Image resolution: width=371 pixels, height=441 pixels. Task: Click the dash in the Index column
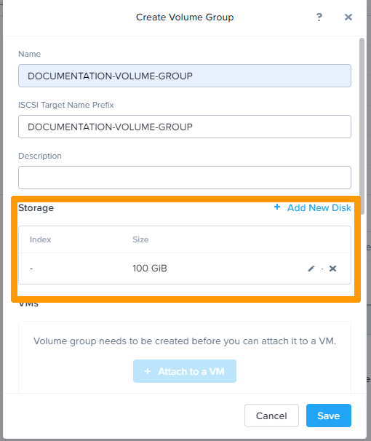[x=31, y=269]
